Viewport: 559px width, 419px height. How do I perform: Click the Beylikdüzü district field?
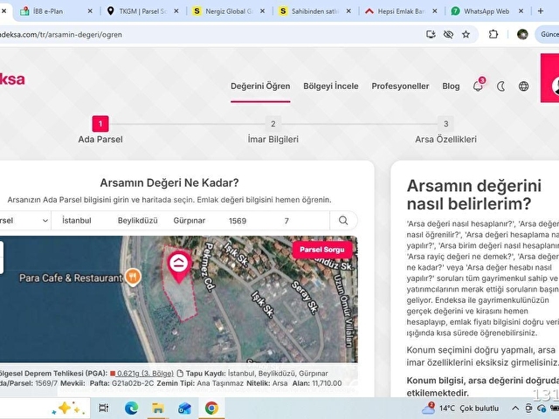tap(138, 221)
